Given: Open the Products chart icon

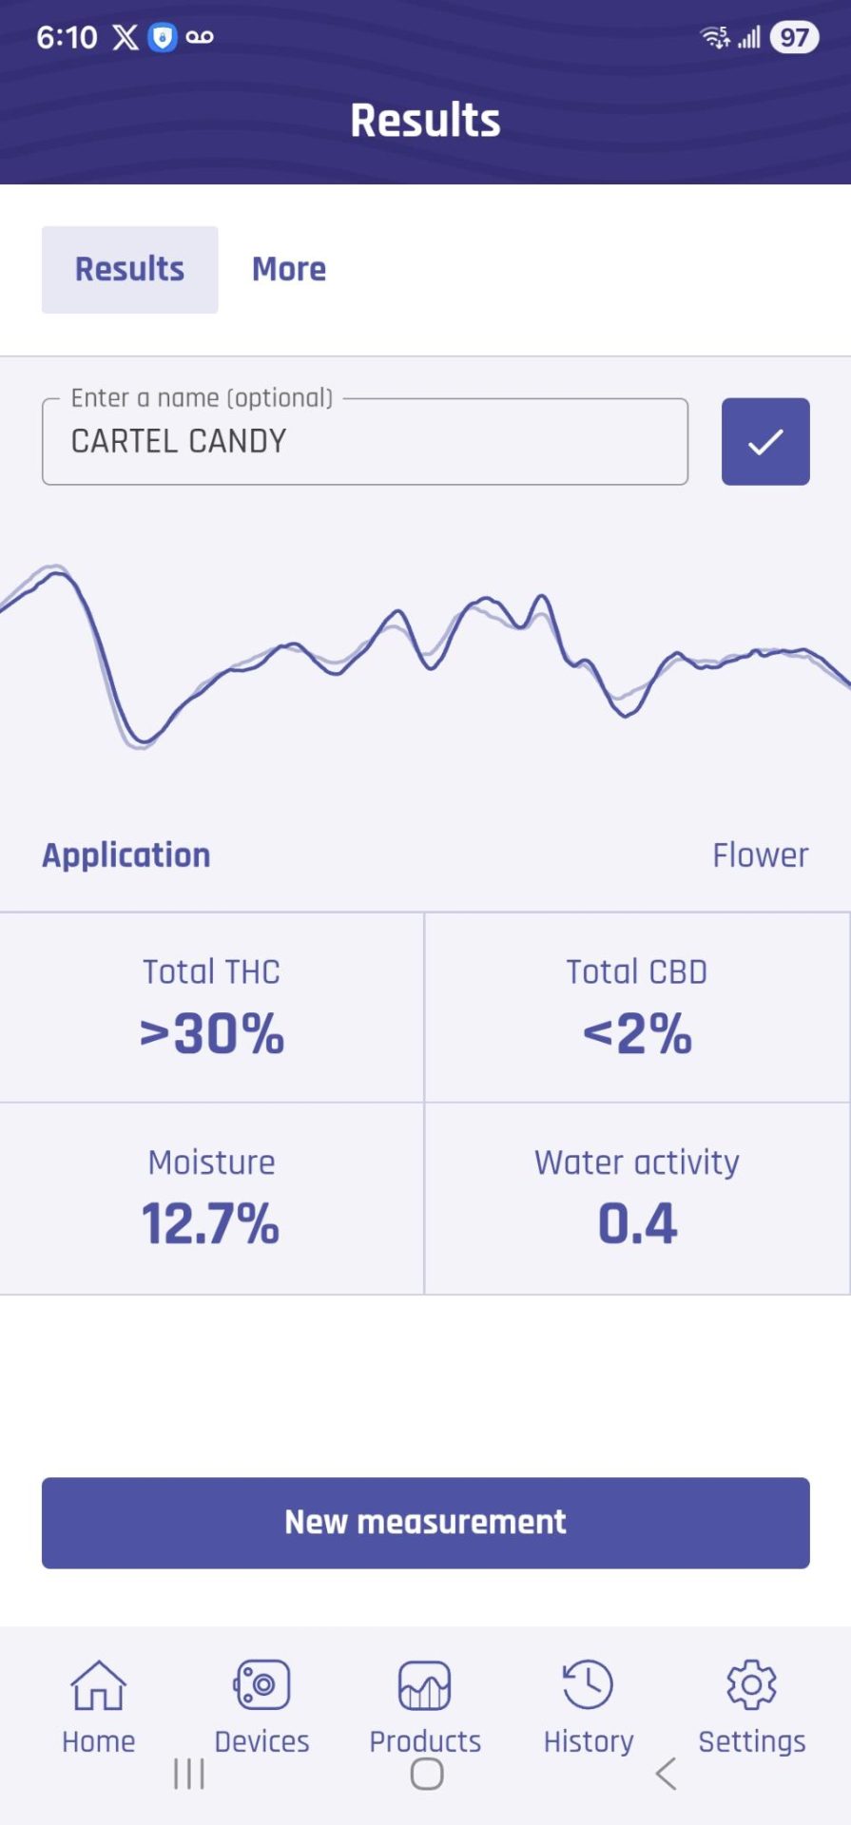Looking at the screenshot, I should (x=424, y=1684).
